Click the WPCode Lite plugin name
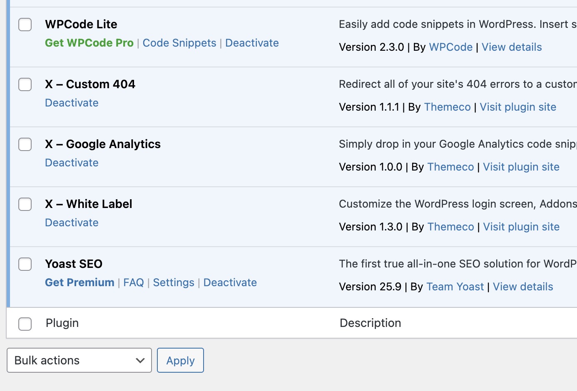The height and width of the screenshot is (391, 577). [81, 24]
